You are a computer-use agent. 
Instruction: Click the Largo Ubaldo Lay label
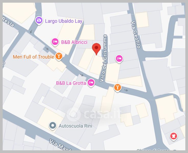pyautogui.click(x=64, y=21)
